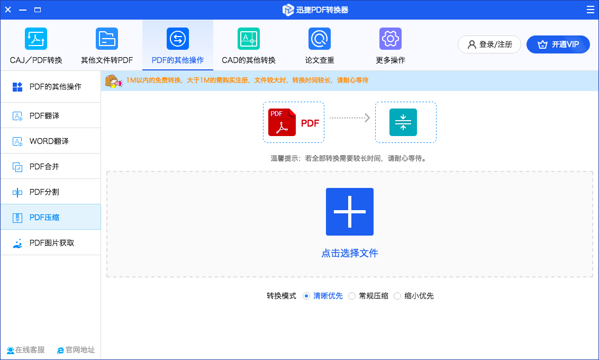The width and height of the screenshot is (599, 360).
Task: Click the PDF压缩 compress icon in sidebar
Action: [17, 218]
